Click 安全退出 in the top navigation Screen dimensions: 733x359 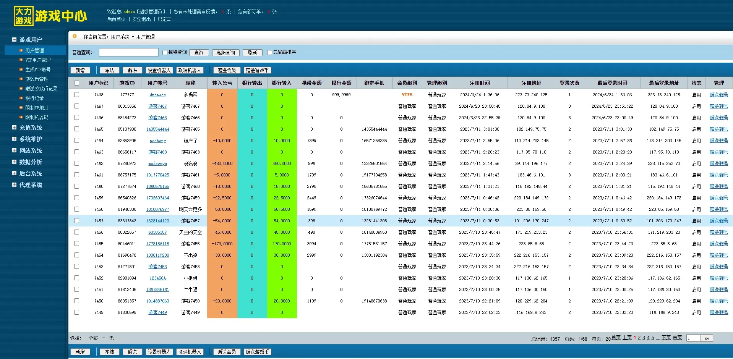(x=141, y=19)
